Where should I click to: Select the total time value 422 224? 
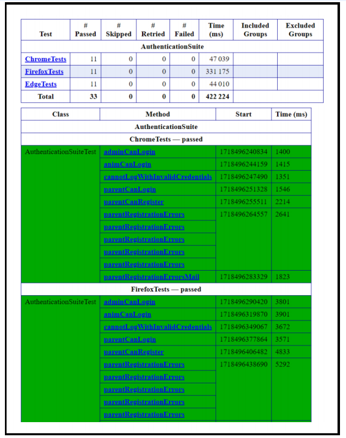(218, 97)
